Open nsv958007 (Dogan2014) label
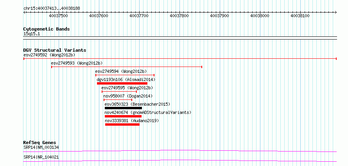 [128, 96]
